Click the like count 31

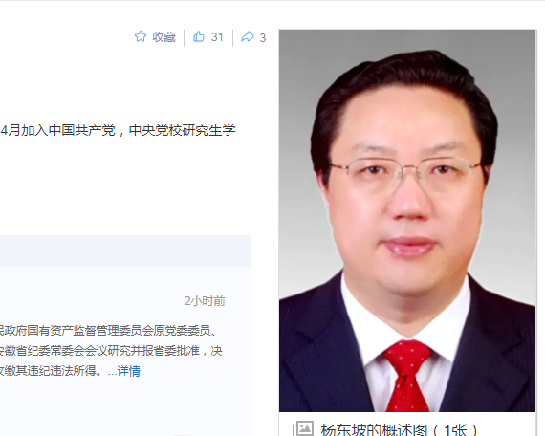pos(217,37)
